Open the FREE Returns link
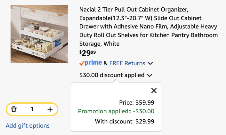Viewport: 226px width, 135px height. pyautogui.click(x=127, y=63)
